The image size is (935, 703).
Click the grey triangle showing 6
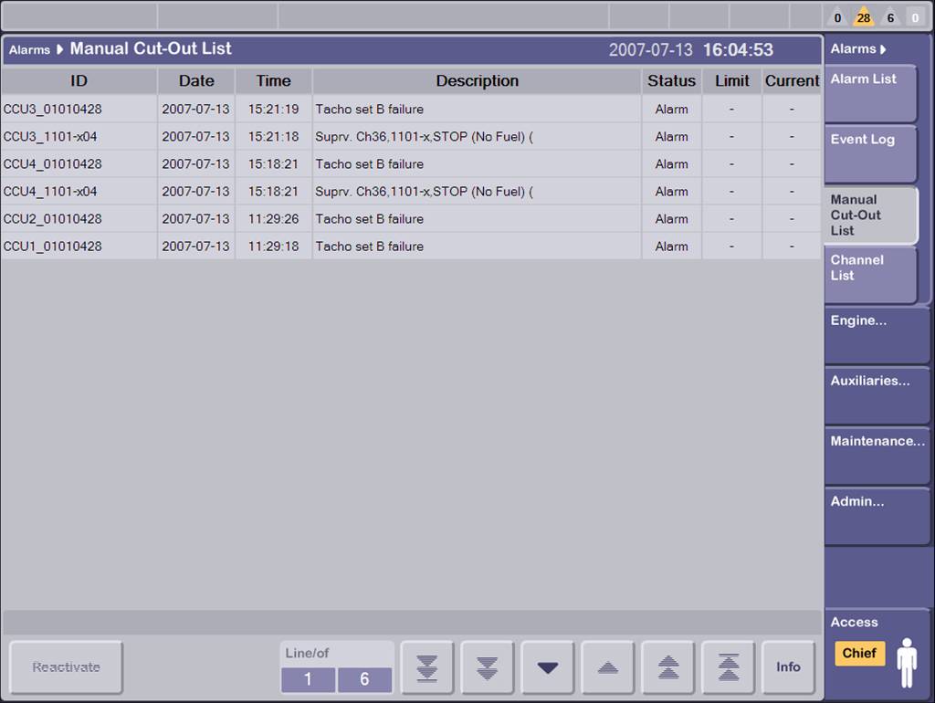pos(889,16)
